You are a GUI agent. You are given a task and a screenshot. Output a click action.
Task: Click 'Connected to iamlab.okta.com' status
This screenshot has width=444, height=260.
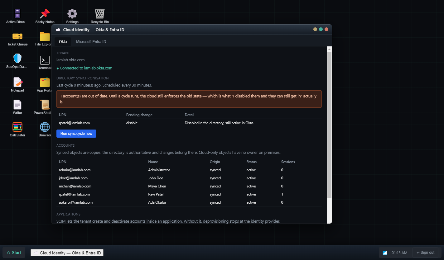(x=84, y=68)
